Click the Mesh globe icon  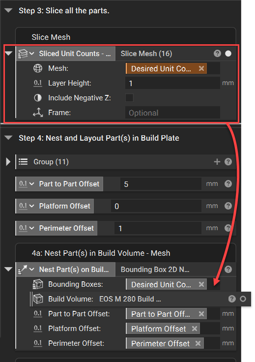[38, 68]
